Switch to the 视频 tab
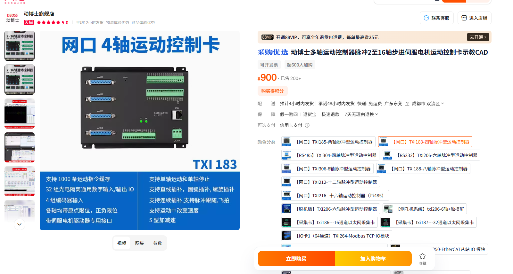Image resolution: width=513 pixels, height=274 pixels. 122,243
